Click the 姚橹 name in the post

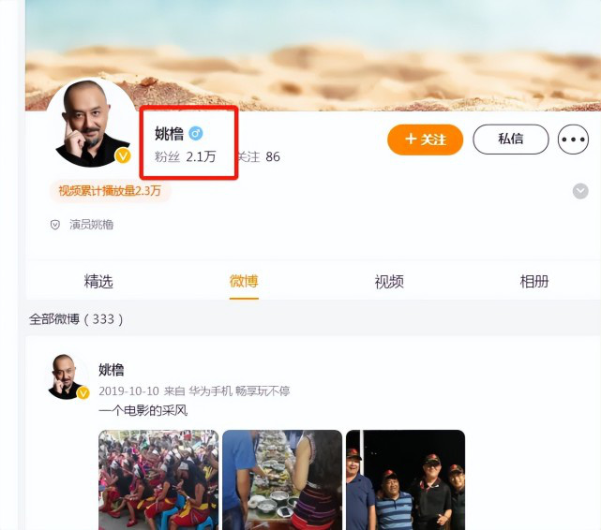coord(112,370)
